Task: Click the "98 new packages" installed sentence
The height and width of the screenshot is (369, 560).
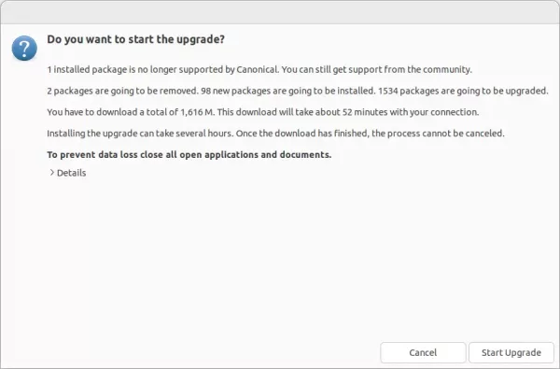Action: point(288,91)
